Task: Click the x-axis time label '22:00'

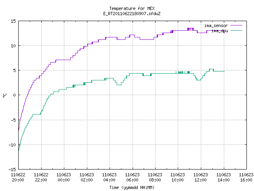Action: click(41, 180)
